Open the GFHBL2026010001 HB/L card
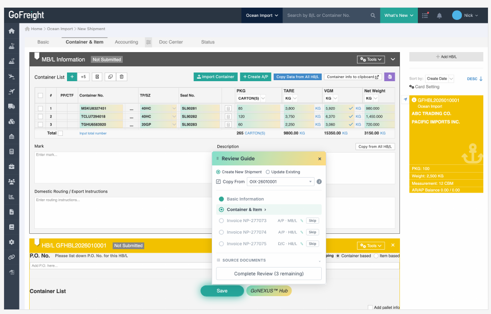This screenshot has height=314, width=491. pos(446,144)
